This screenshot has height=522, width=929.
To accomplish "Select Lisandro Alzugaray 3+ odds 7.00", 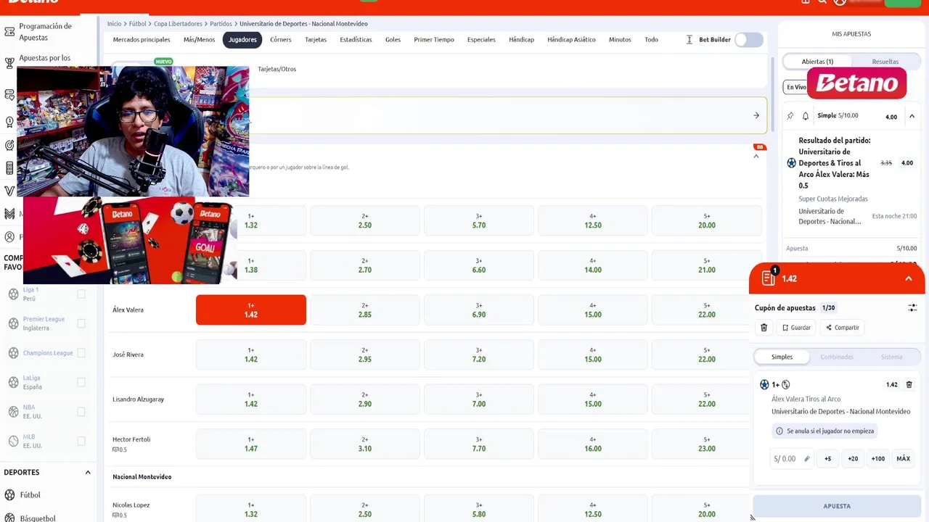I will click(x=479, y=399).
